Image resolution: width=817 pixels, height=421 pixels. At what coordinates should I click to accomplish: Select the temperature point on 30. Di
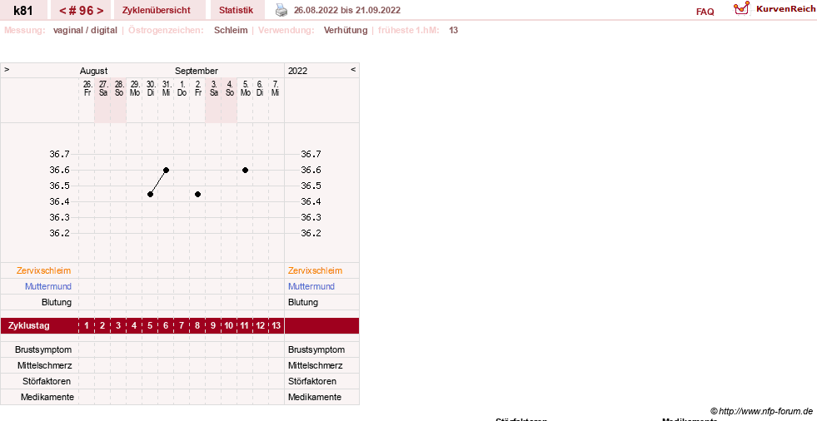pos(150,194)
